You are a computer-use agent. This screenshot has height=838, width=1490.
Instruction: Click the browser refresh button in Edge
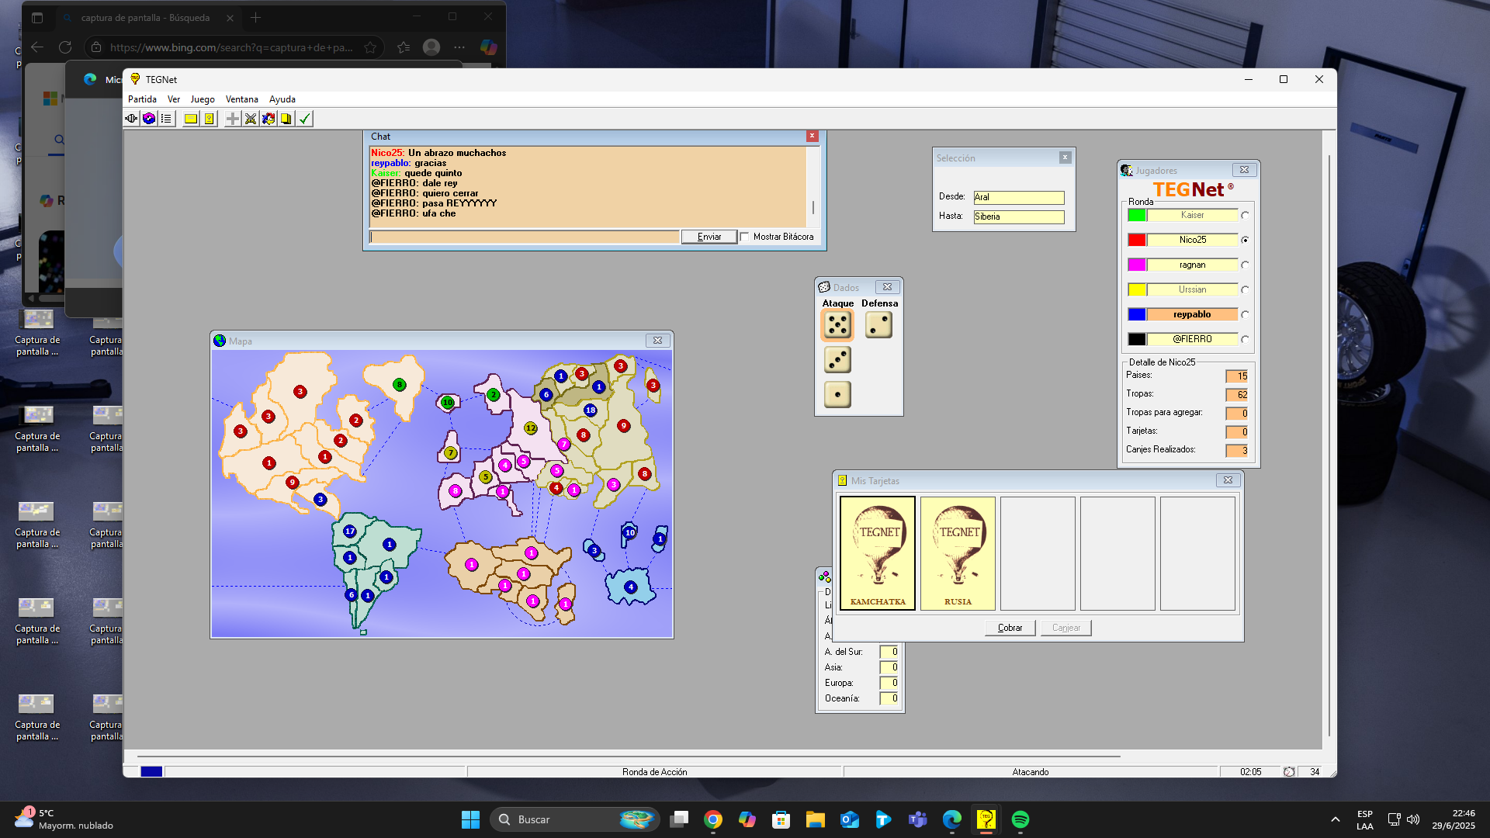[65, 47]
